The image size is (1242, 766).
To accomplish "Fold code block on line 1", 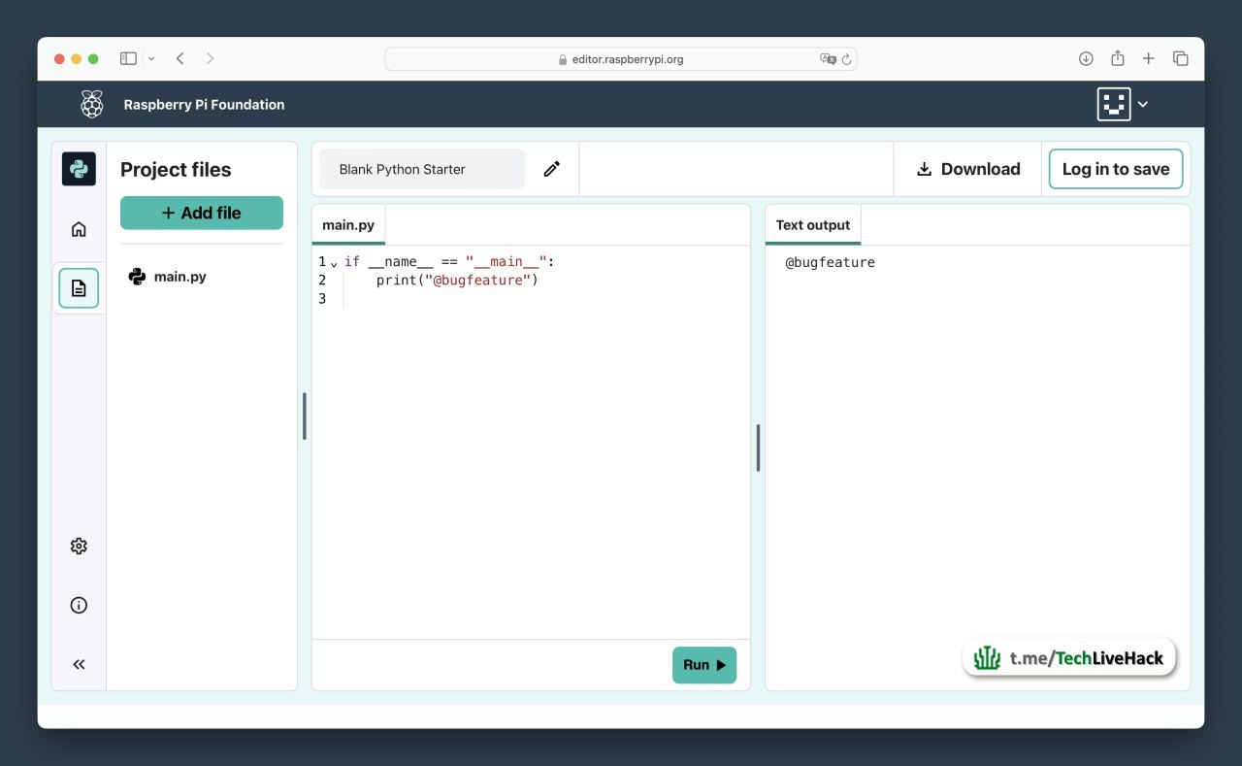I will pyautogui.click(x=334, y=263).
